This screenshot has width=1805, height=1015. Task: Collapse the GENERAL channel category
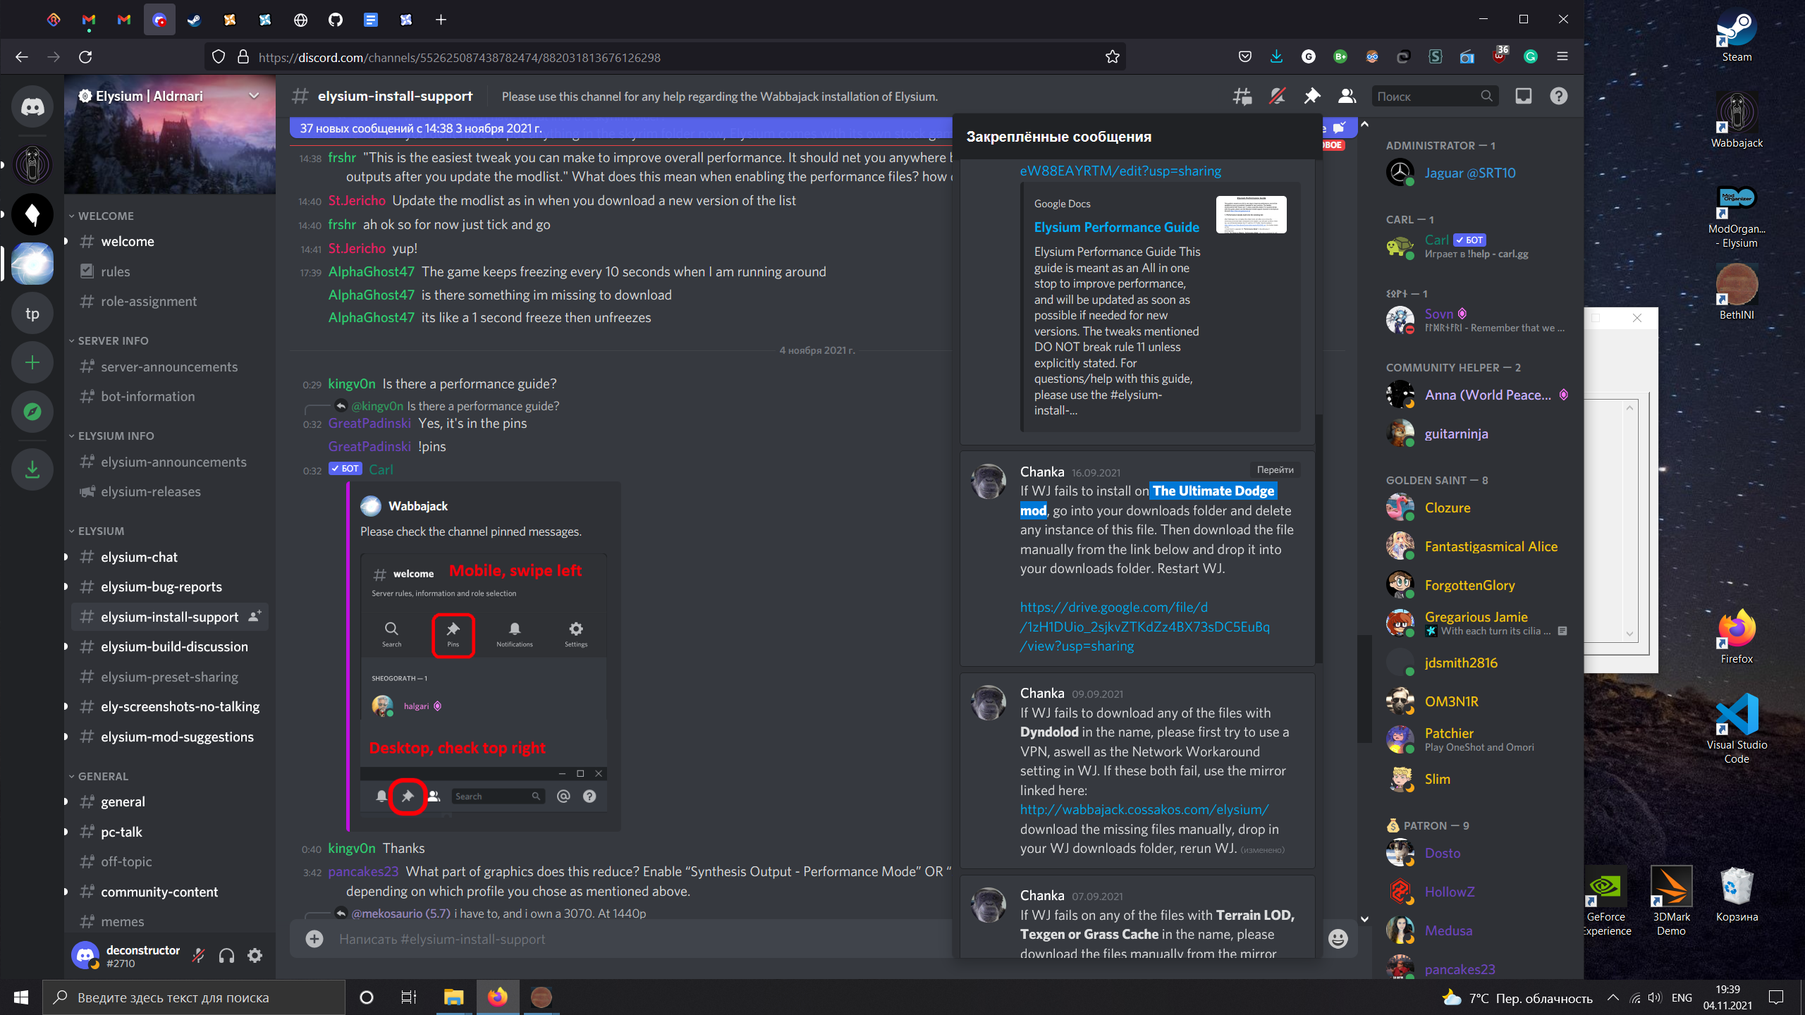pyautogui.click(x=103, y=775)
